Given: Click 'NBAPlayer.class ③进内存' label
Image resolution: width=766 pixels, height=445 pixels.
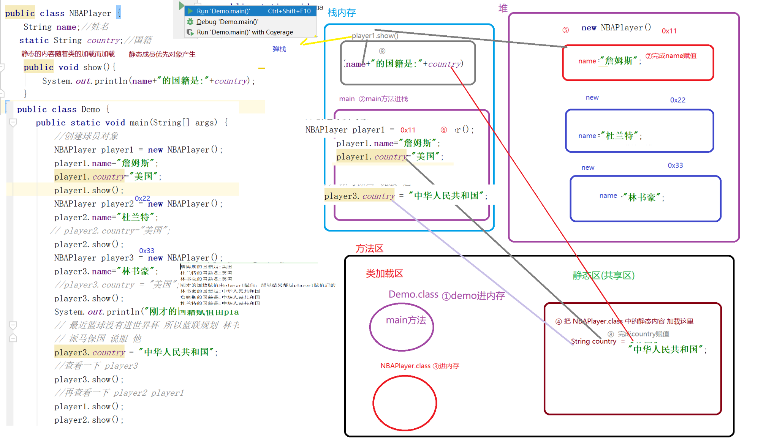Looking at the screenshot, I should 420,366.
